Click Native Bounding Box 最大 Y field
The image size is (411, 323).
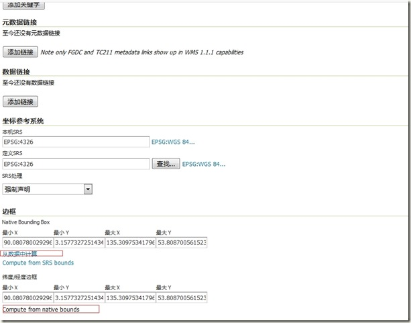[x=182, y=242]
